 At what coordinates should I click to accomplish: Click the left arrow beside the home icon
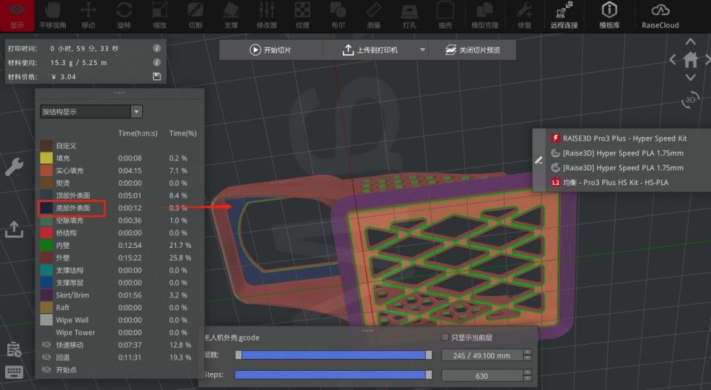click(x=673, y=59)
